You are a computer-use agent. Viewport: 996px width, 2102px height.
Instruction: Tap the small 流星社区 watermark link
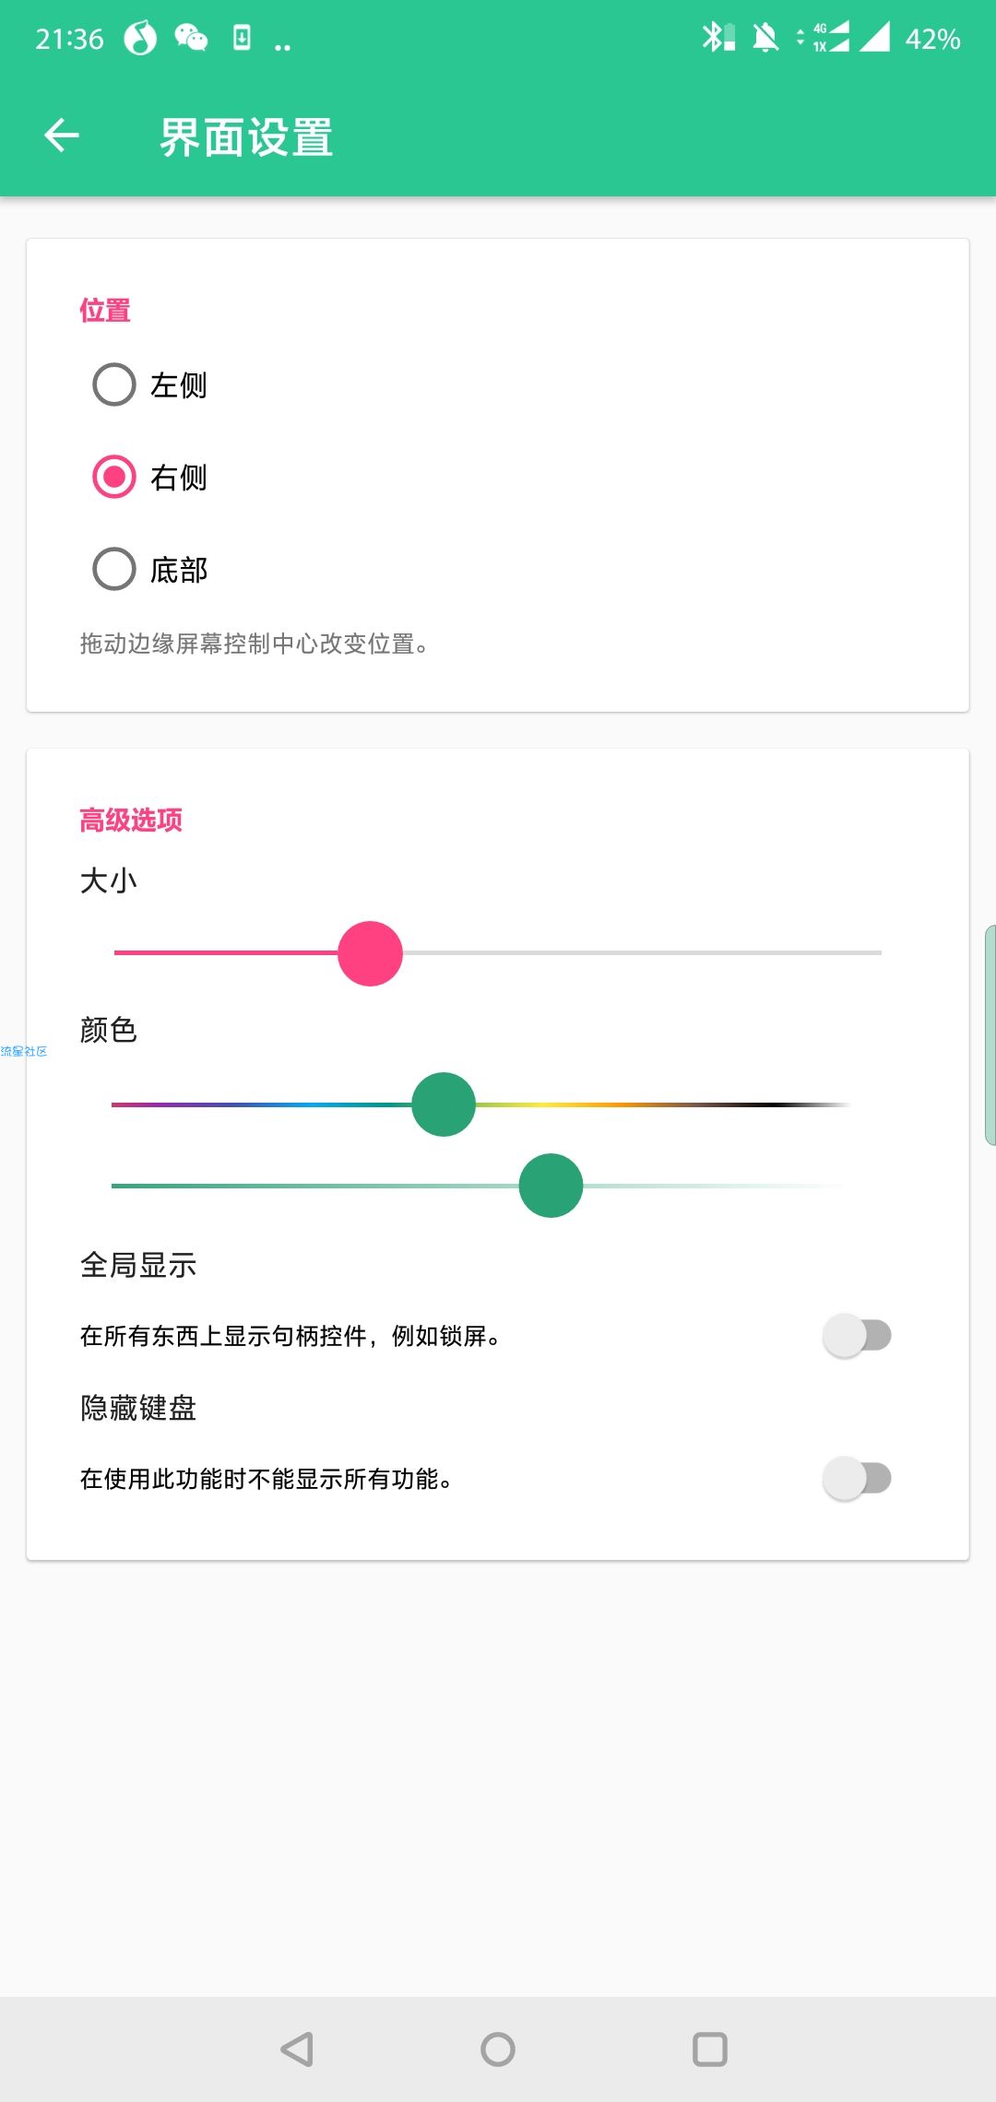[x=24, y=1051]
